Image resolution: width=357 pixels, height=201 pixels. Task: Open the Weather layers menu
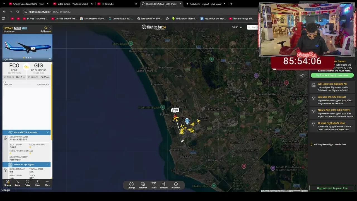143,185
